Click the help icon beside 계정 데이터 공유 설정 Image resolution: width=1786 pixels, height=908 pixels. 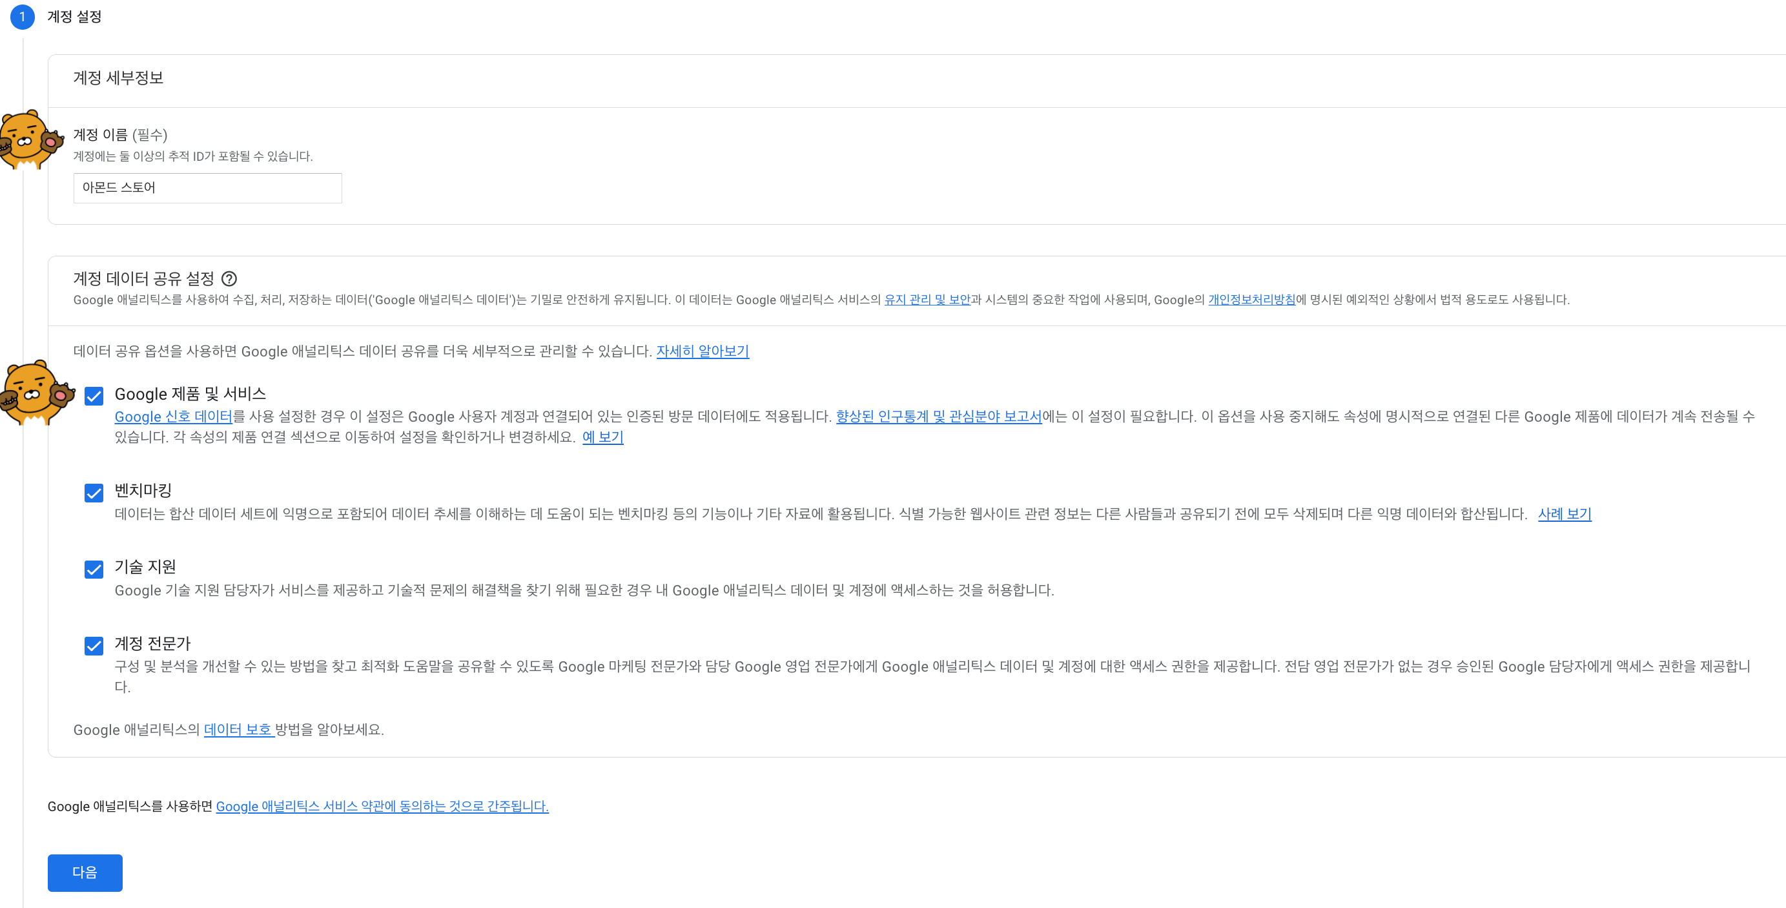[x=229, y=278]
